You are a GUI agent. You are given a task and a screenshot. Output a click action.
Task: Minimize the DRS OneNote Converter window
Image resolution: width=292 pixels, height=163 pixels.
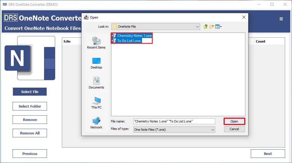[x=259, y=5]
